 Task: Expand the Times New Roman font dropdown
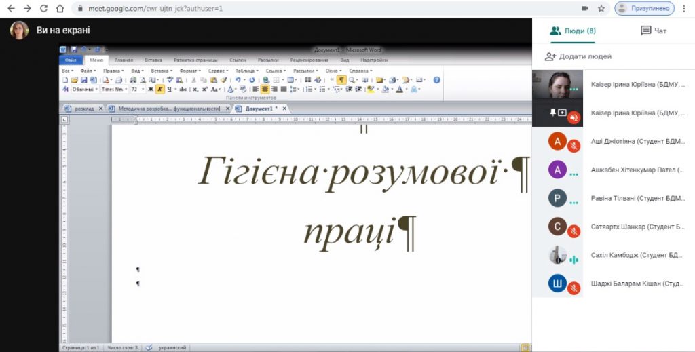tap(125, 89)
